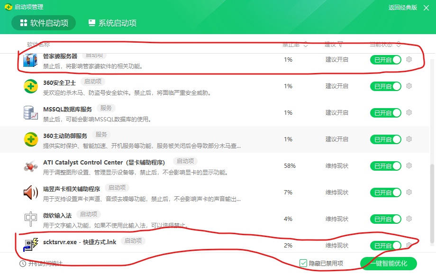Click the 微软输入法 description text
This screenshot has height=275, width=436.
pyautogui.click(x=115, y=225)
